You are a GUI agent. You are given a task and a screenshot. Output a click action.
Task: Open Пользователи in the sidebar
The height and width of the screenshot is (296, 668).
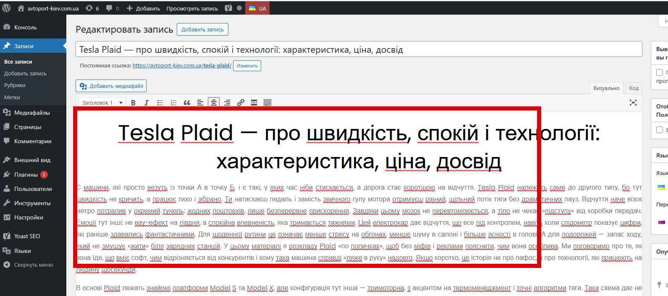coord(33,189)
